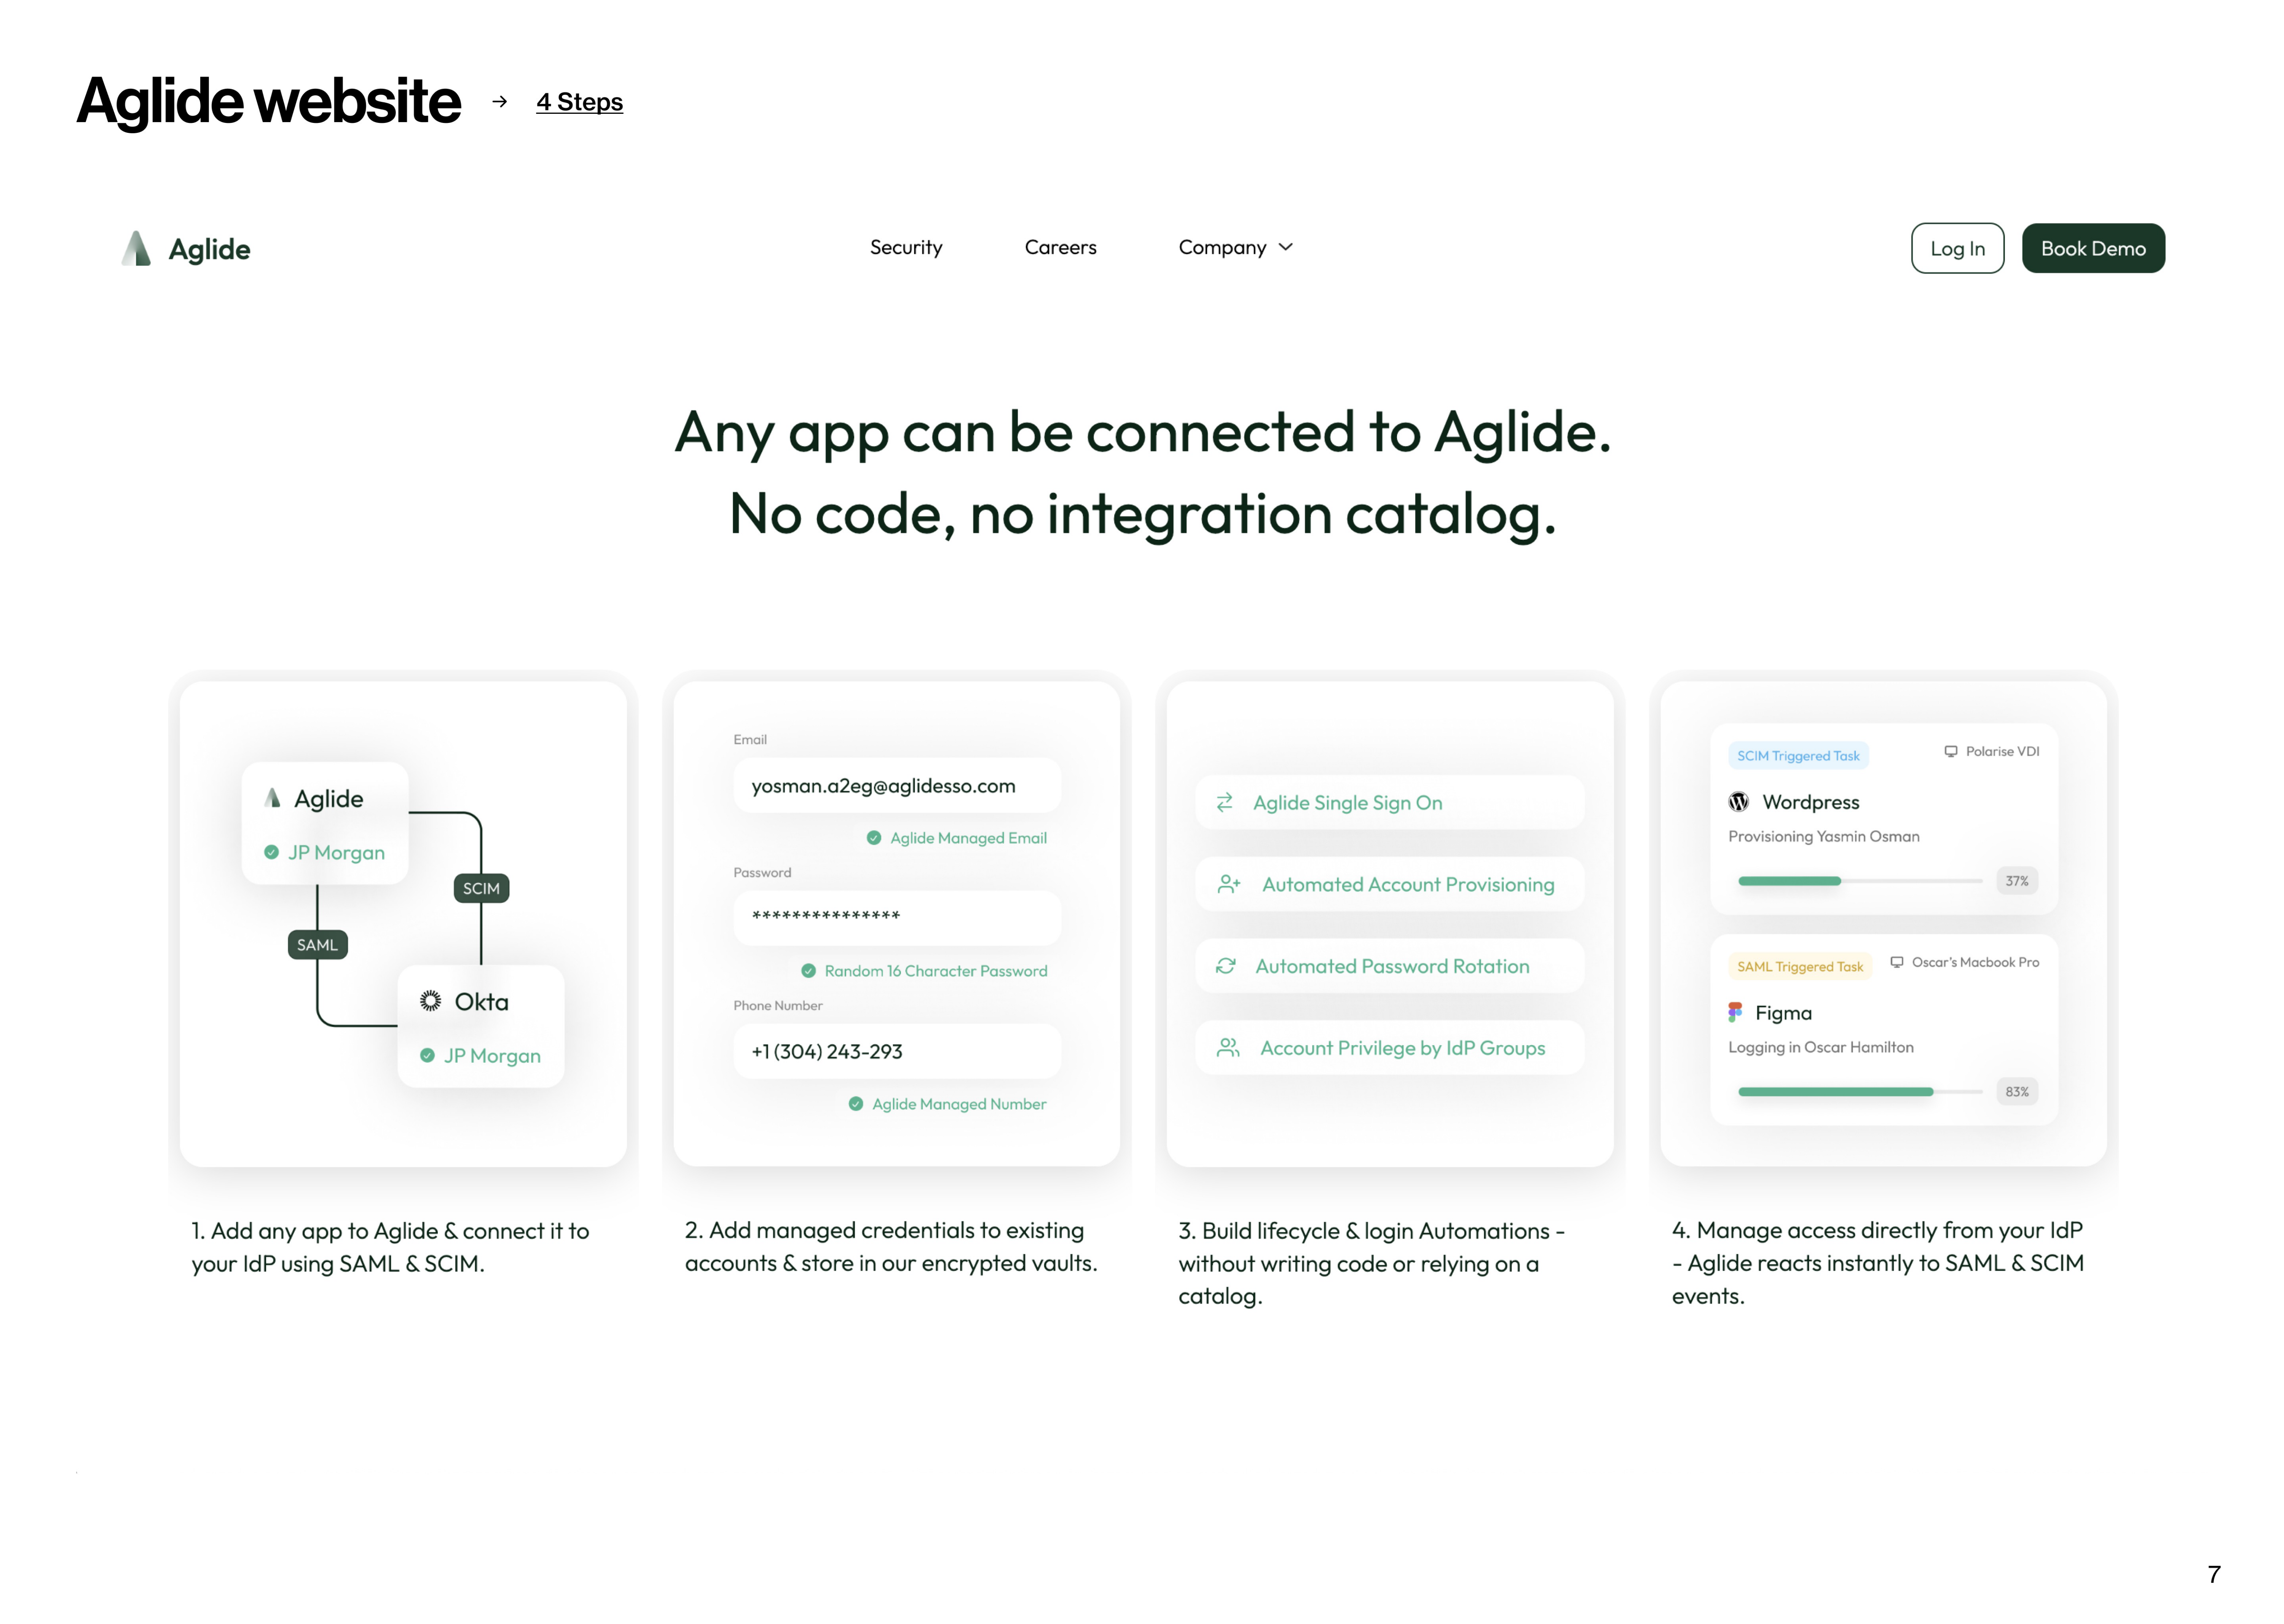Click the Wordpress logo icon
Image resolution: width=2284 pixels, height=1624 pixels.
[1738, 802]
